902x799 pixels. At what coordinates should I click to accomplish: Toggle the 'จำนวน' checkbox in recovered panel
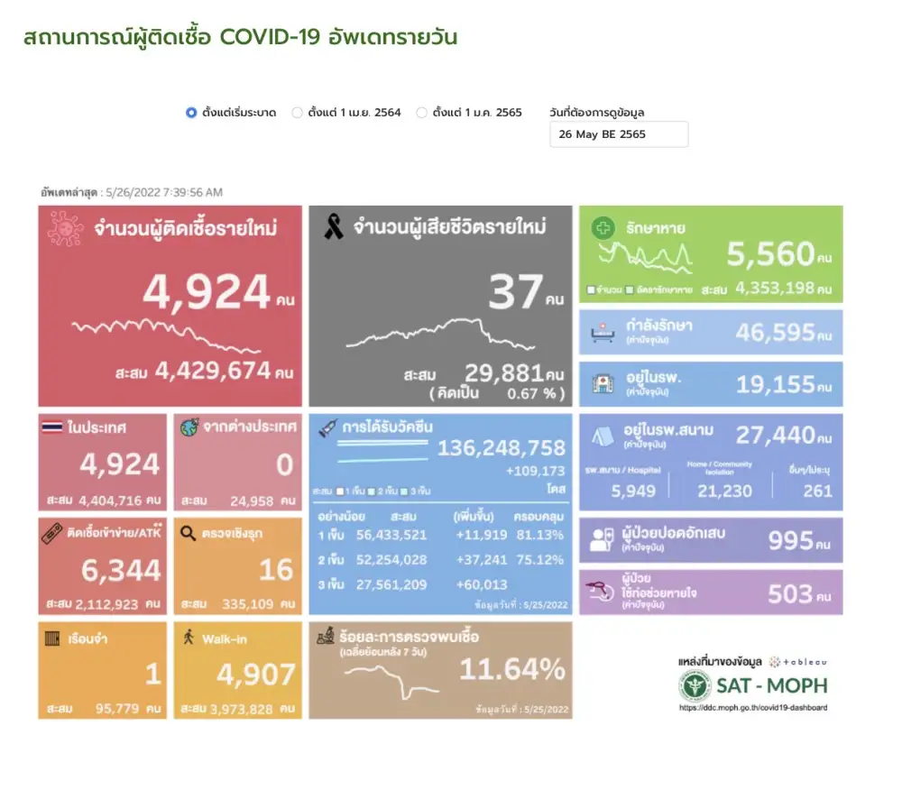pyautogui.click(x=590, y=290)
